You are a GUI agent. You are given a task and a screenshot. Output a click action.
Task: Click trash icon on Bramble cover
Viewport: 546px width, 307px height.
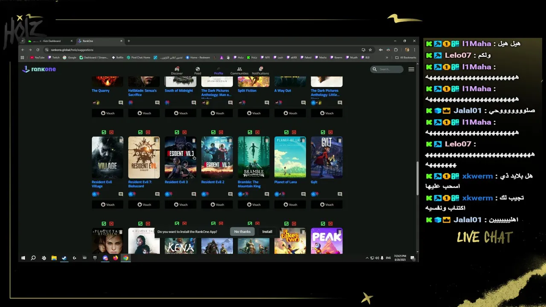[x=267, y=140]
